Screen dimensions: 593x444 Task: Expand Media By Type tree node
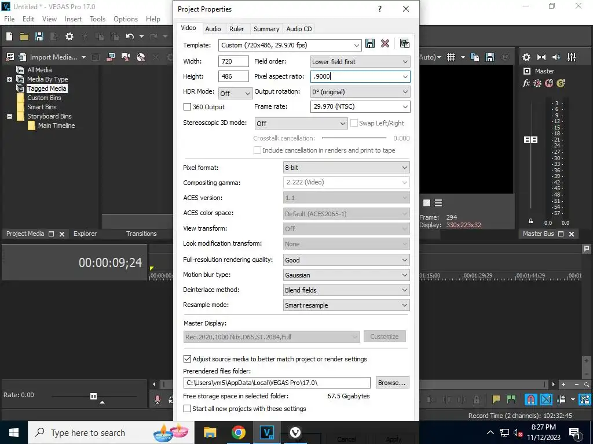(9, 79)
